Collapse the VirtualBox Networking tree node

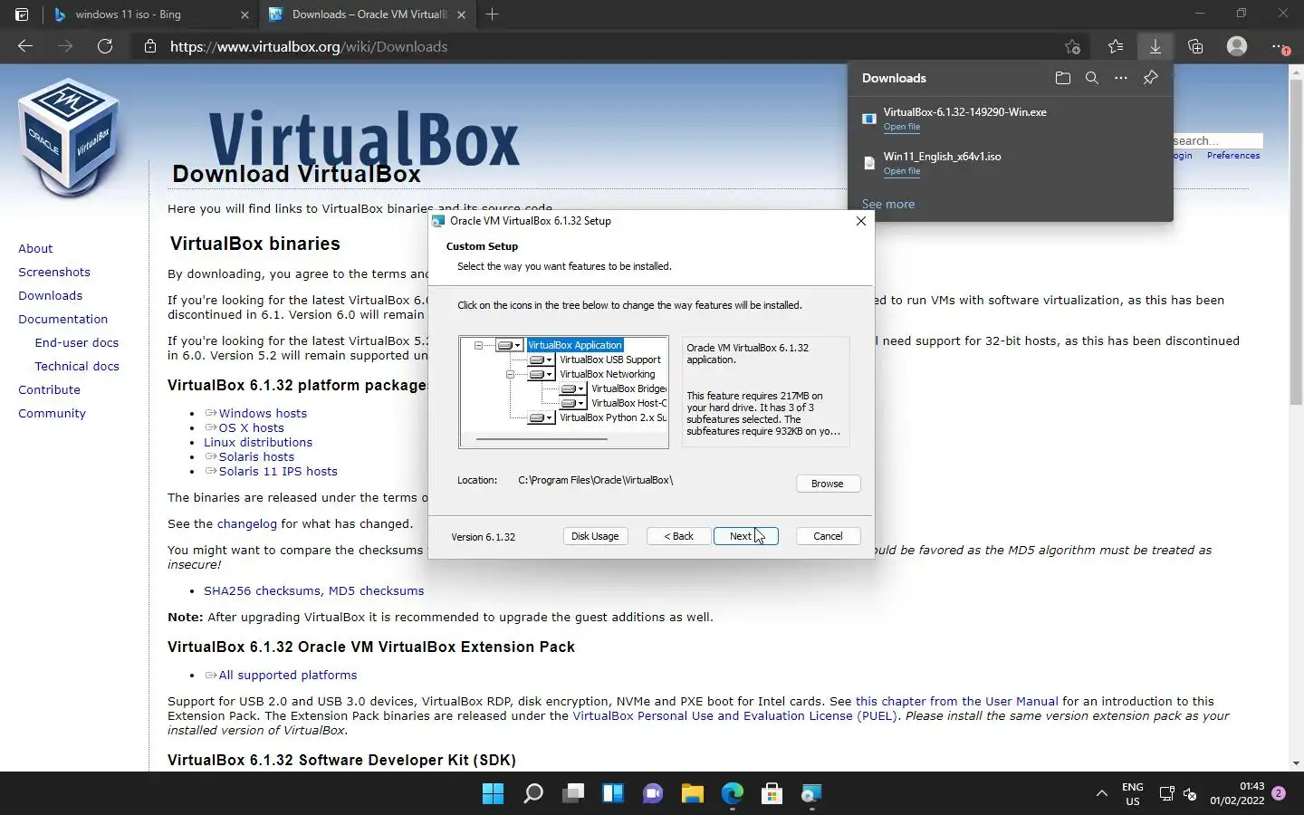point(510,374)
